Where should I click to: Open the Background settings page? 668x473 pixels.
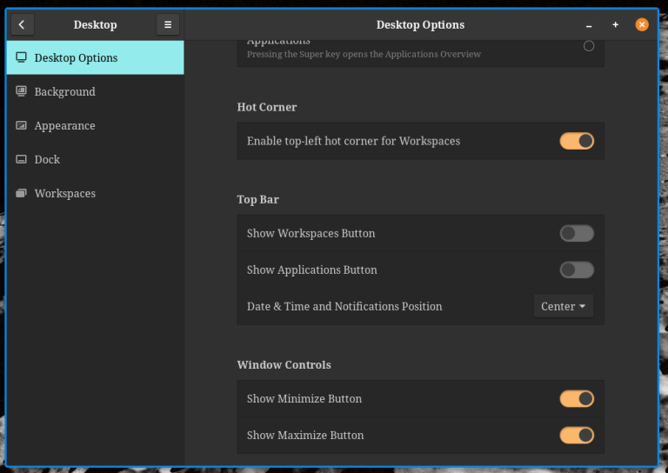click(96, 91)
